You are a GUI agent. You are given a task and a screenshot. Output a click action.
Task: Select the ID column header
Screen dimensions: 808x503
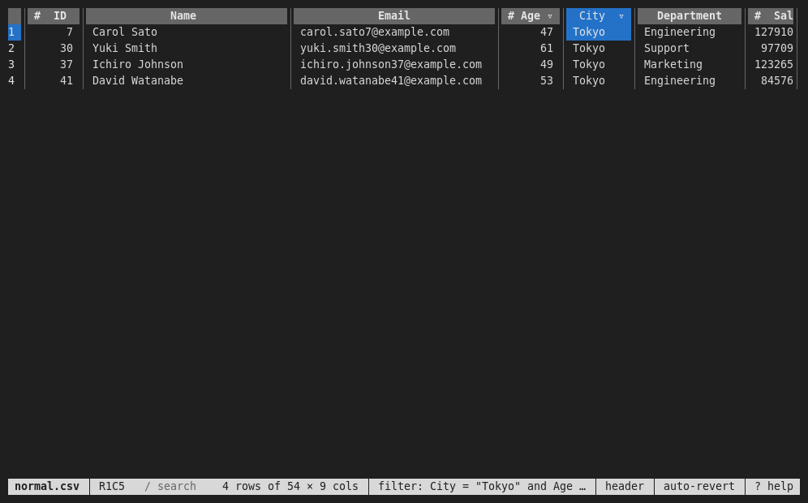point(54,16)
